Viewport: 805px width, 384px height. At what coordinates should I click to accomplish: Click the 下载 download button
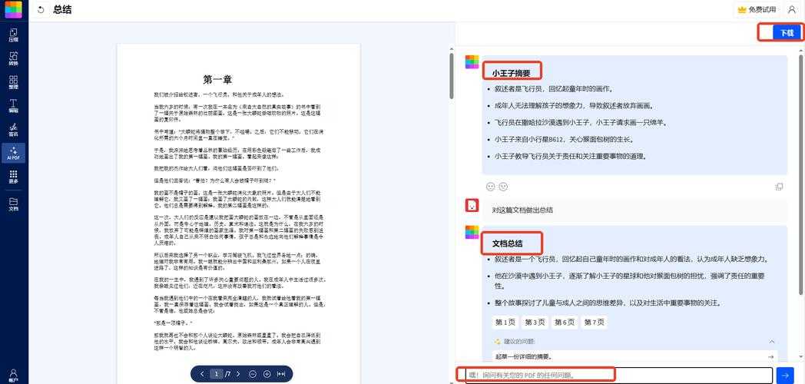click(x=786, y=33)
